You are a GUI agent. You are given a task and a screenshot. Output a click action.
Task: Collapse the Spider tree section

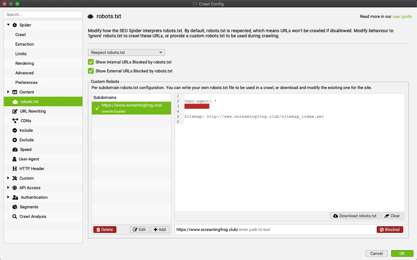coord(8,25)
